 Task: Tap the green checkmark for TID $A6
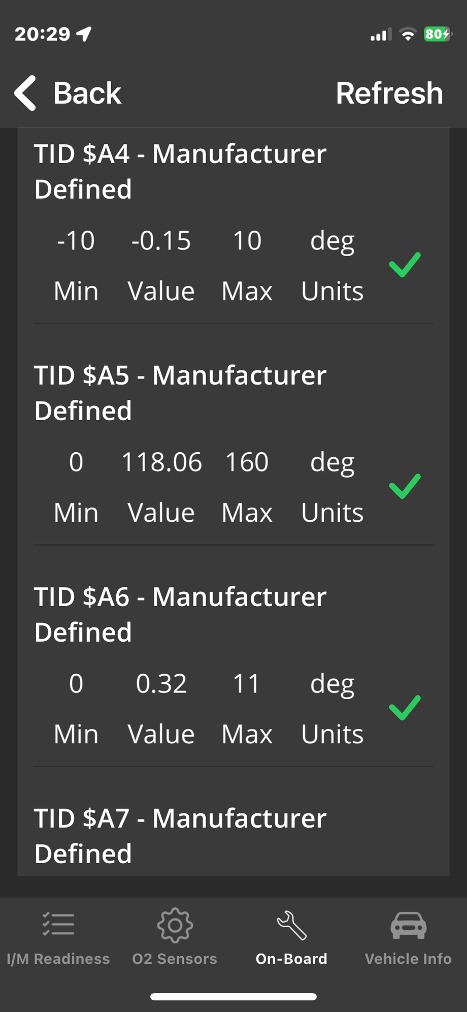[x=405, y=708]
